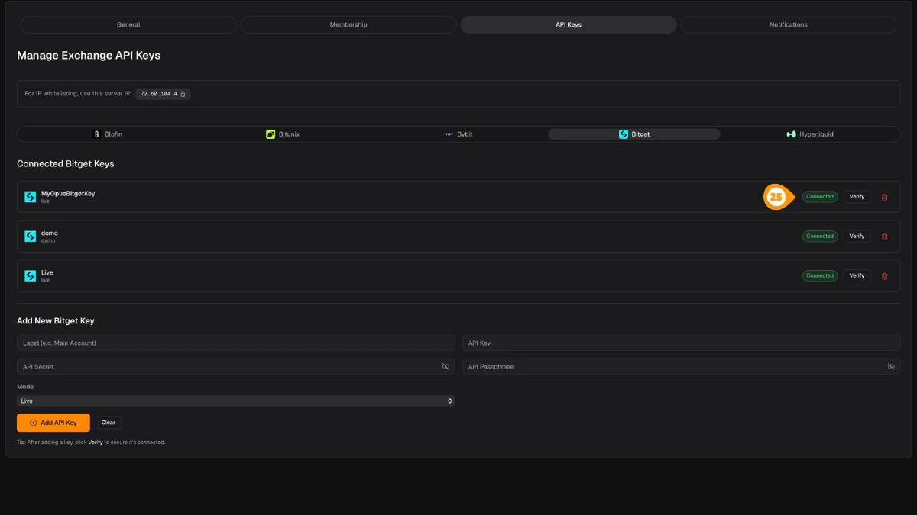Delete the MyOpusBitgetKey with trash icon
The image size is (917, 515).
point(884,197)
